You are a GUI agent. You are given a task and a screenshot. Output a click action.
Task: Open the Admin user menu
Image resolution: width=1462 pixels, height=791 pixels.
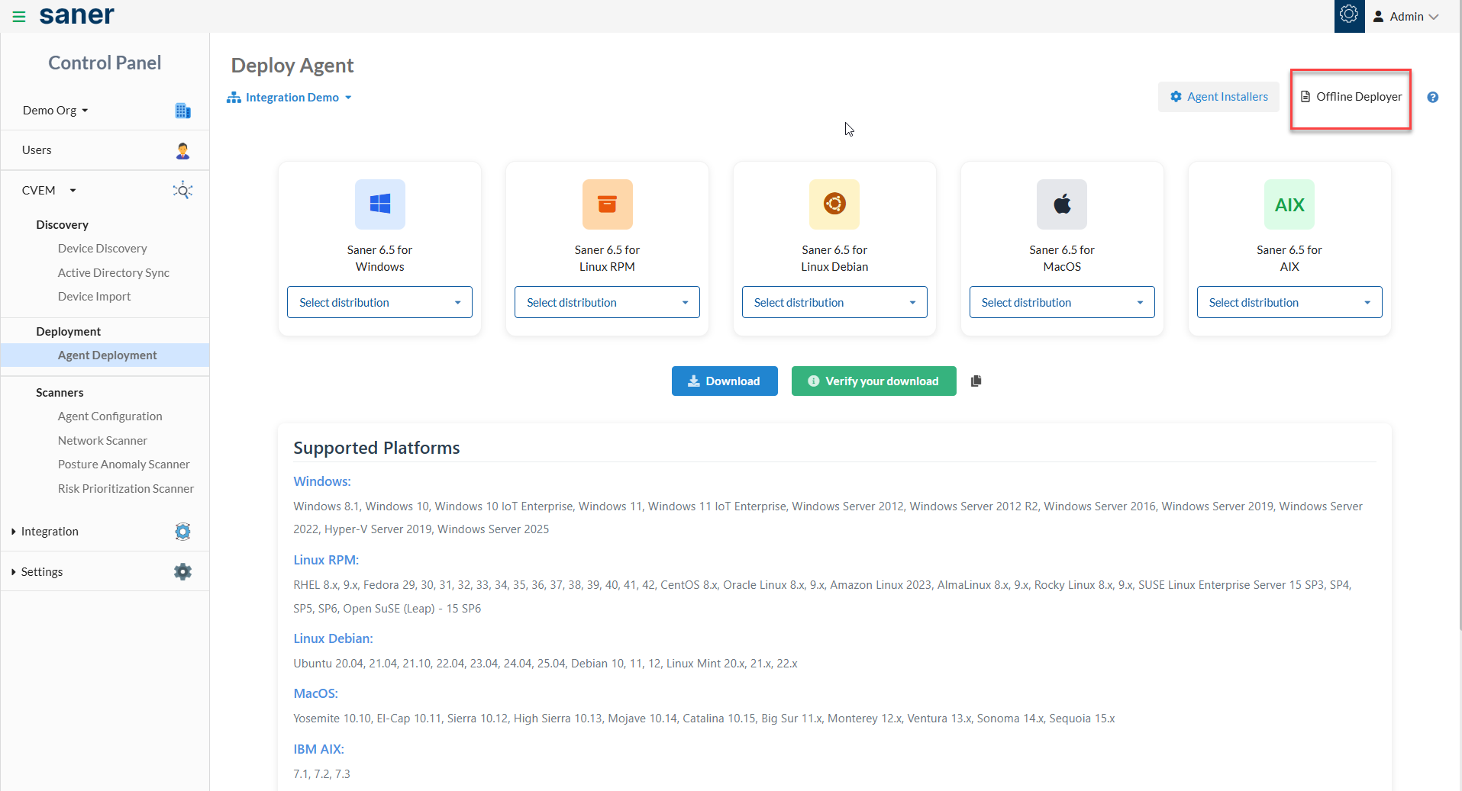(x=1406, y=16)
